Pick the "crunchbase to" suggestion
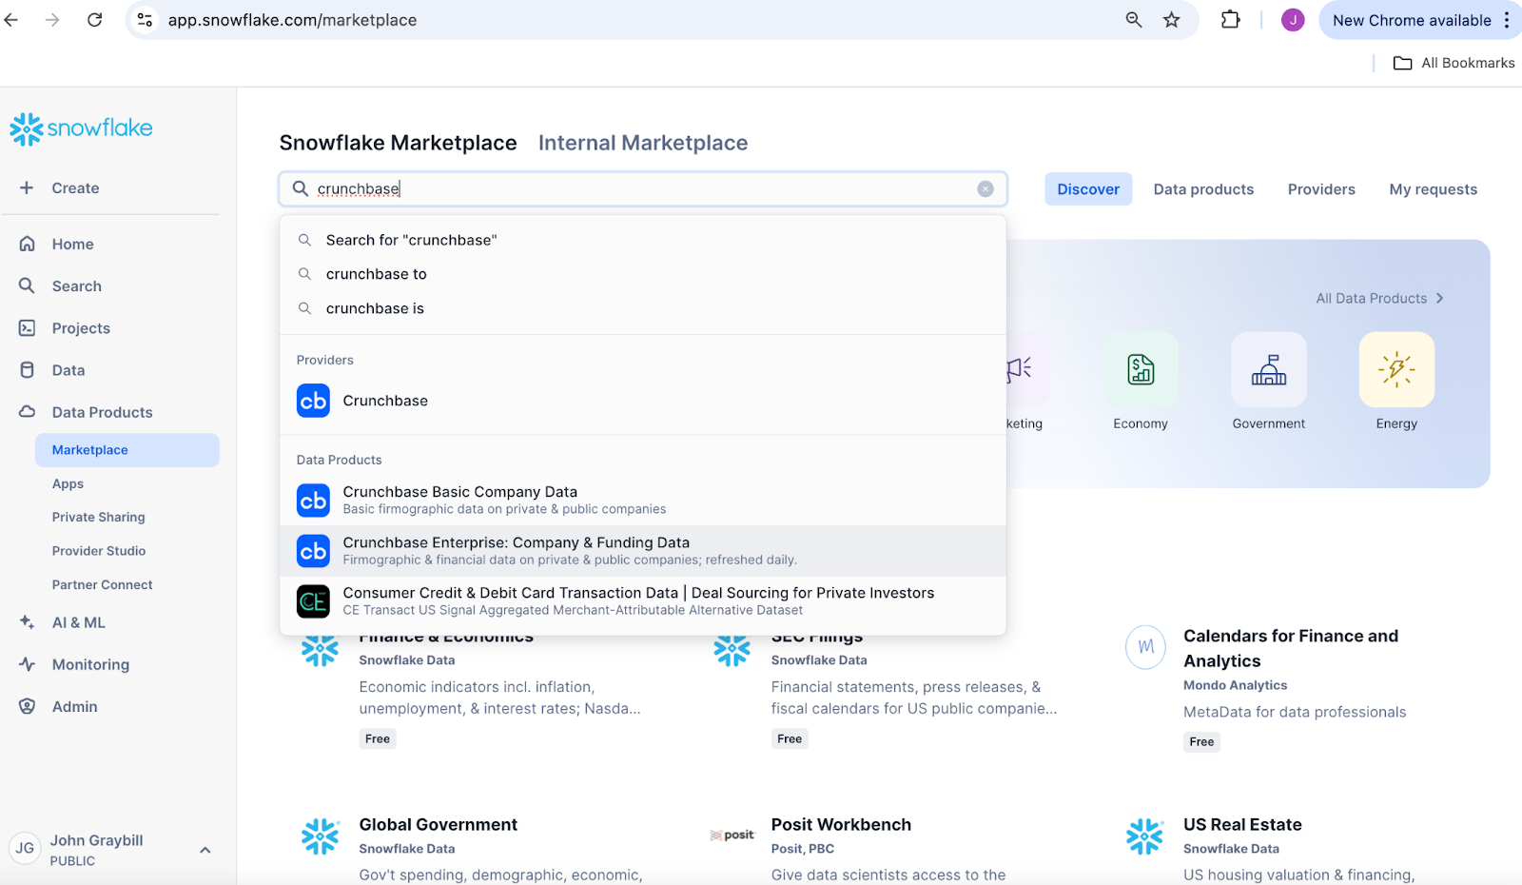1522x885 pixels. point(643,274)
